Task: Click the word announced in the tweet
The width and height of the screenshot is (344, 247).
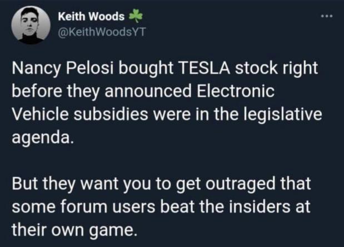Action: click(148, 91)
